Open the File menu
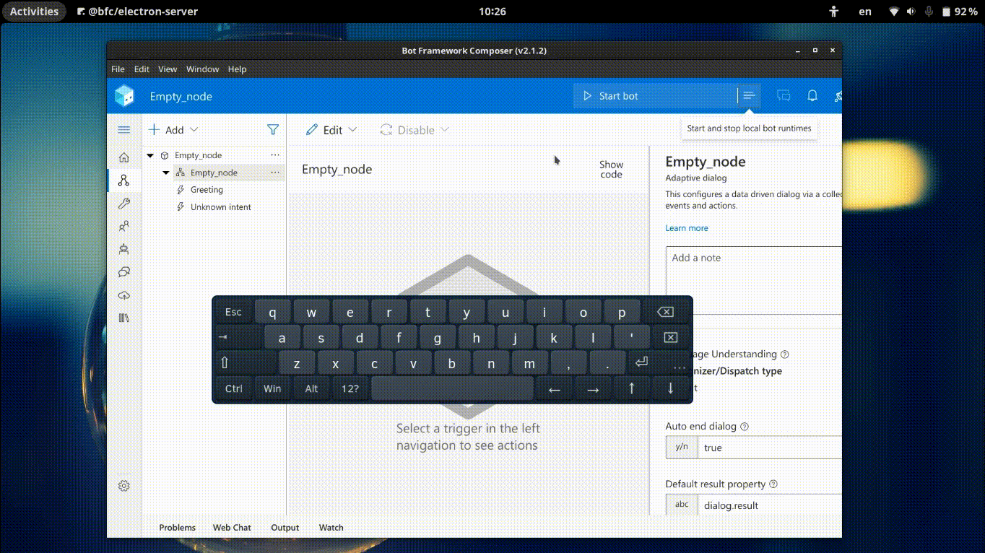 (x=118, y=69)
